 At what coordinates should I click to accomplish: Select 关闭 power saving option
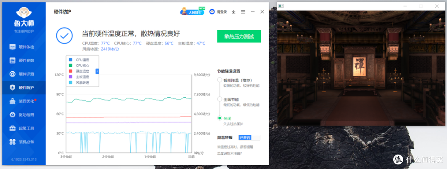point(219,118)
